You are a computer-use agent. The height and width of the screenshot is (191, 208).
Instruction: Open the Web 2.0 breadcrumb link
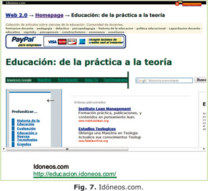coord(17,15)
